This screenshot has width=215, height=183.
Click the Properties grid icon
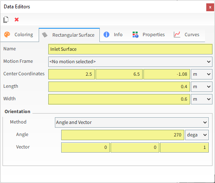tap(135, 35)
